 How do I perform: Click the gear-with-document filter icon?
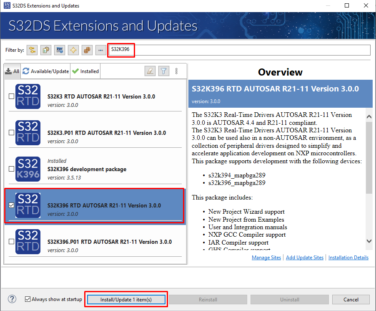click(x=45, y=50)
